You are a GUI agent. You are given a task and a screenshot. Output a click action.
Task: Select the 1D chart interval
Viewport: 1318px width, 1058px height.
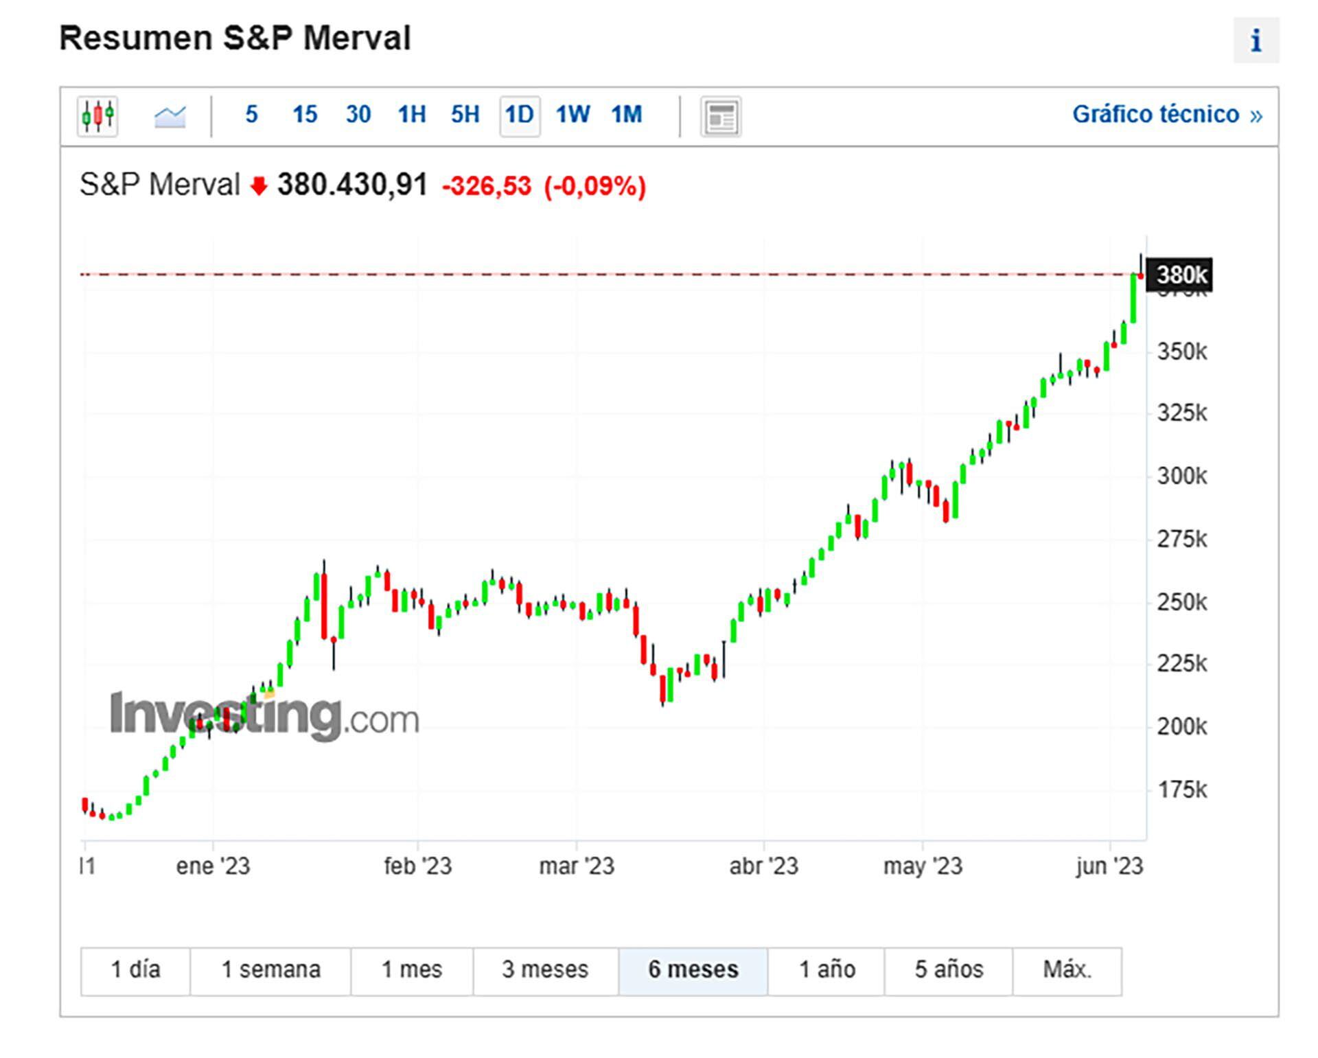(x=519, y=115)
